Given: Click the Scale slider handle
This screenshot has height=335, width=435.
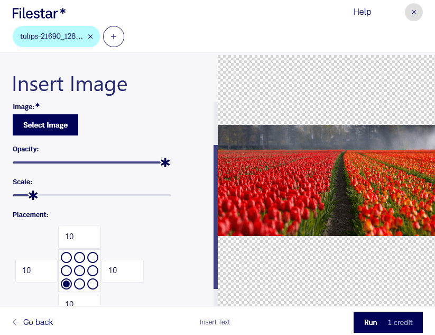Looking at the screenshot, I should pos(33,195).
